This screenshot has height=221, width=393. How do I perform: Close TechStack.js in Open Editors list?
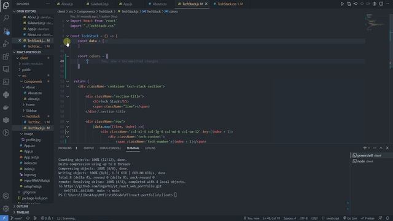click(x=20, y=41)
